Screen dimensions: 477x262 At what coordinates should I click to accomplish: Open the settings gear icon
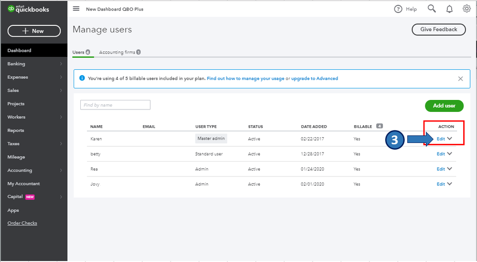[466, 9]
